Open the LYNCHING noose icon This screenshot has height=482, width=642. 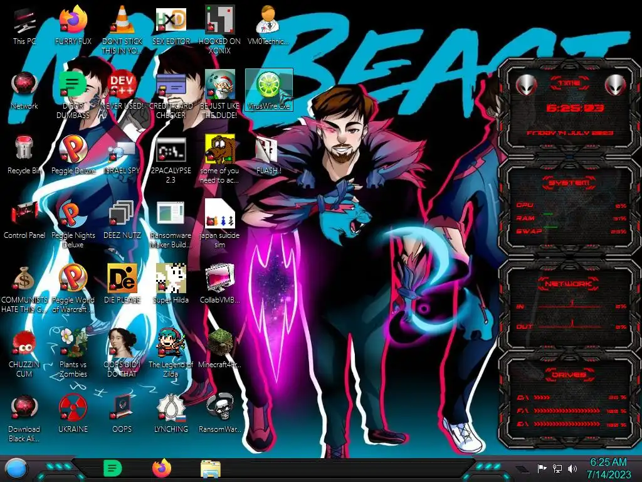[171, 413]
